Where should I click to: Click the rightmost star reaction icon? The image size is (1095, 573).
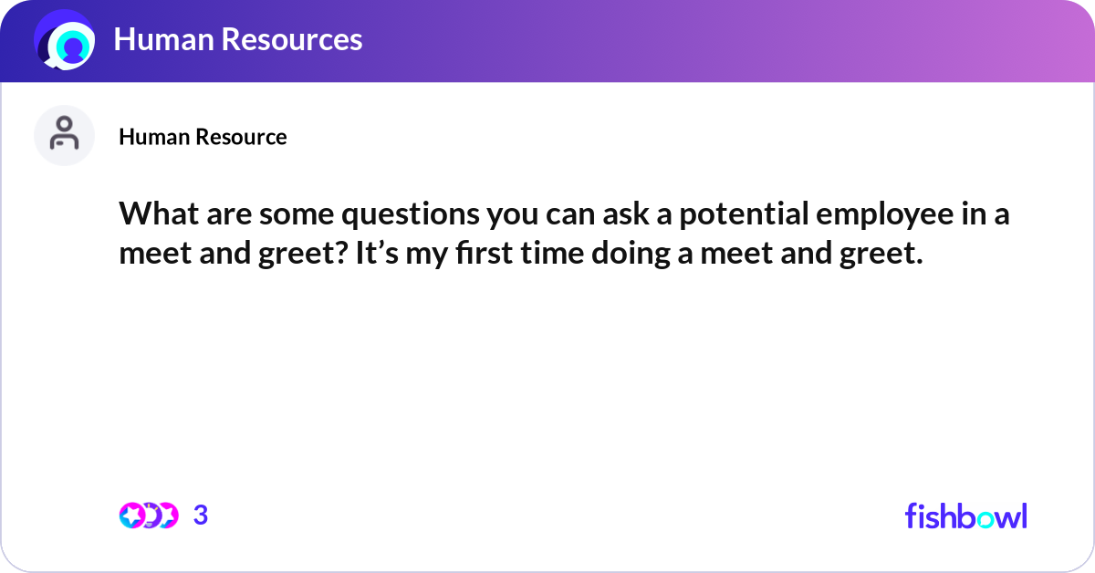click(166, 516)
